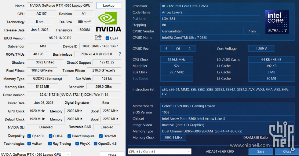Click the Texture Fillrate value 216.0 GTexel/s
This screenshot has height=156, width=299.
tap(104, 70)
